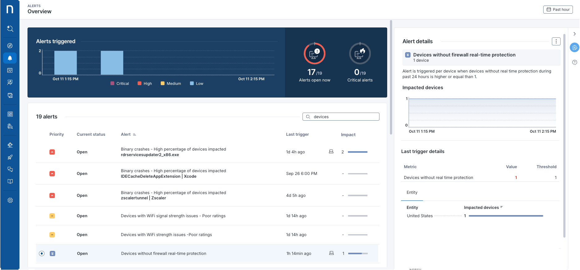
Task: Open the Past hour time range picker
Action: [558, 10]
